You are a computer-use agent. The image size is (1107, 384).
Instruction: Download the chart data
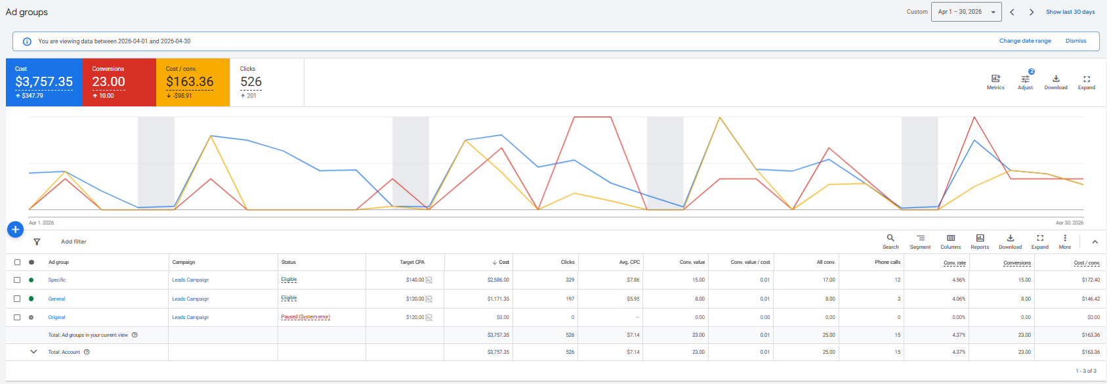[1056, 82]
